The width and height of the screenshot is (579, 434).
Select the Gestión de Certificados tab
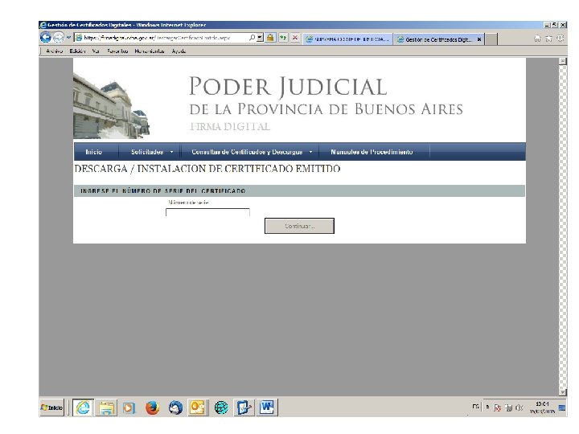434,39
